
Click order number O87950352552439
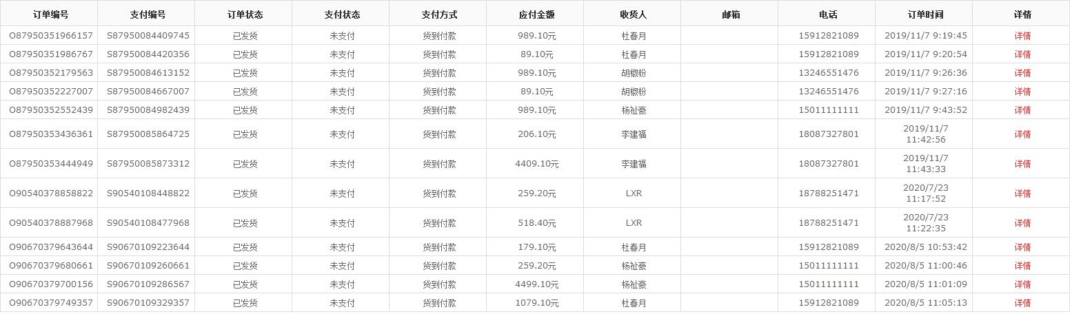tap(50, 110)
